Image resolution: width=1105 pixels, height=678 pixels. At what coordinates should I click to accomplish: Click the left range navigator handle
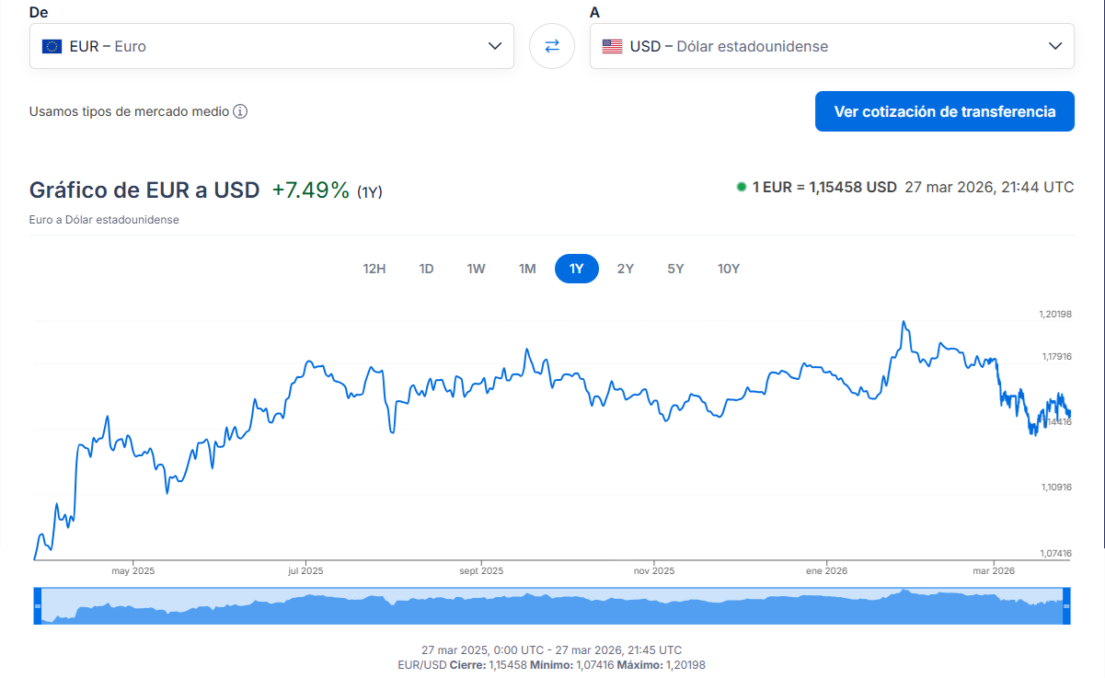point(38,606)
